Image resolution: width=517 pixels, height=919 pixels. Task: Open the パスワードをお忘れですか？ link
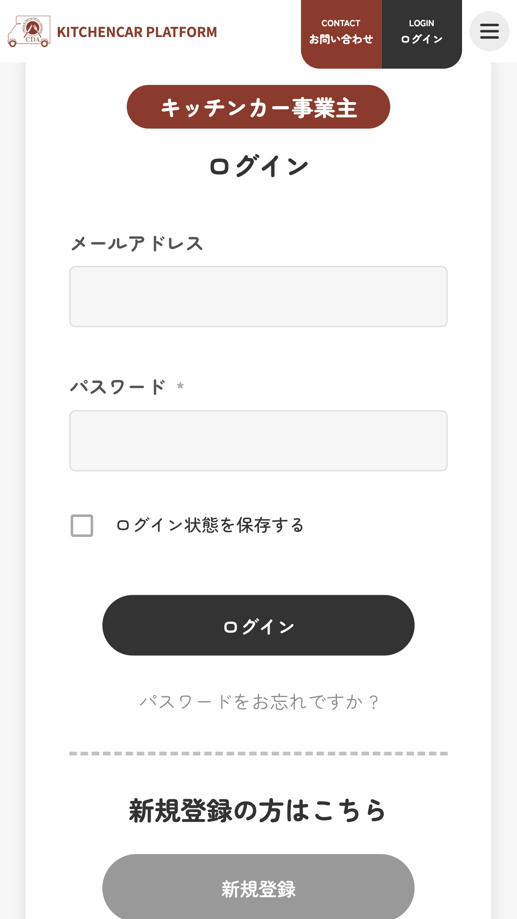[258, 702]
